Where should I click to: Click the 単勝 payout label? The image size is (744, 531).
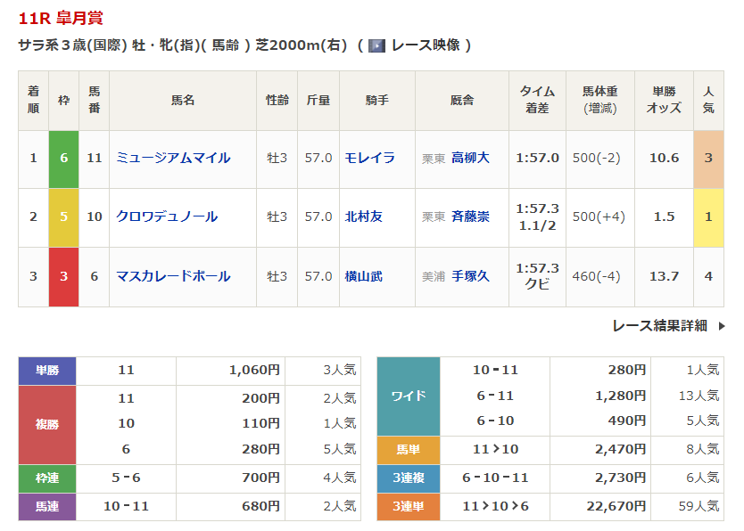pos(47,371)
